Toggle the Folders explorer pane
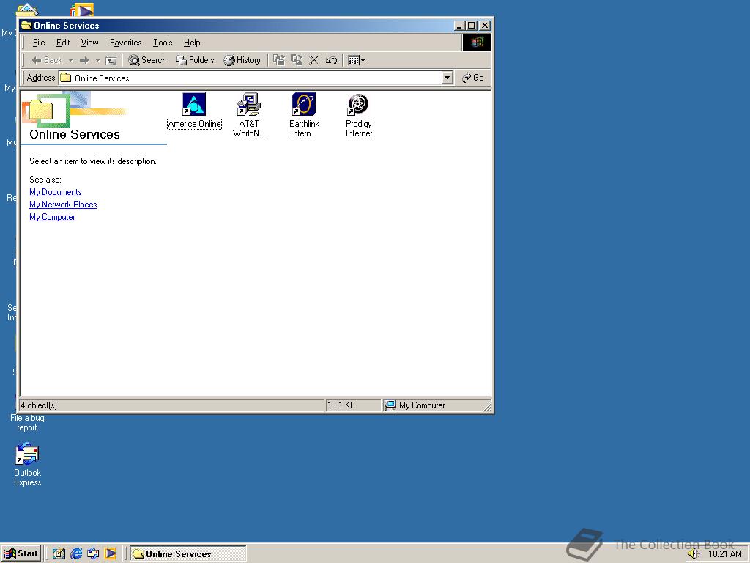 point(194,60)
